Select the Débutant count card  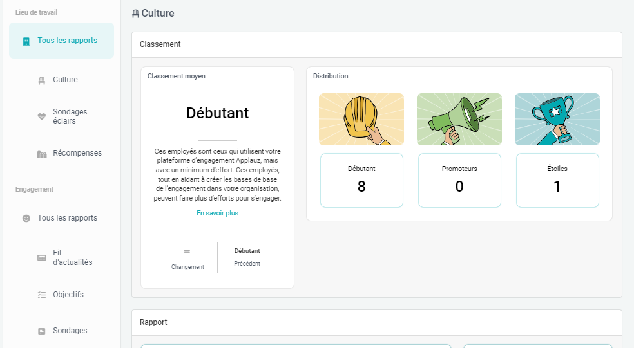pyautogui.click(x=361, y=180)
